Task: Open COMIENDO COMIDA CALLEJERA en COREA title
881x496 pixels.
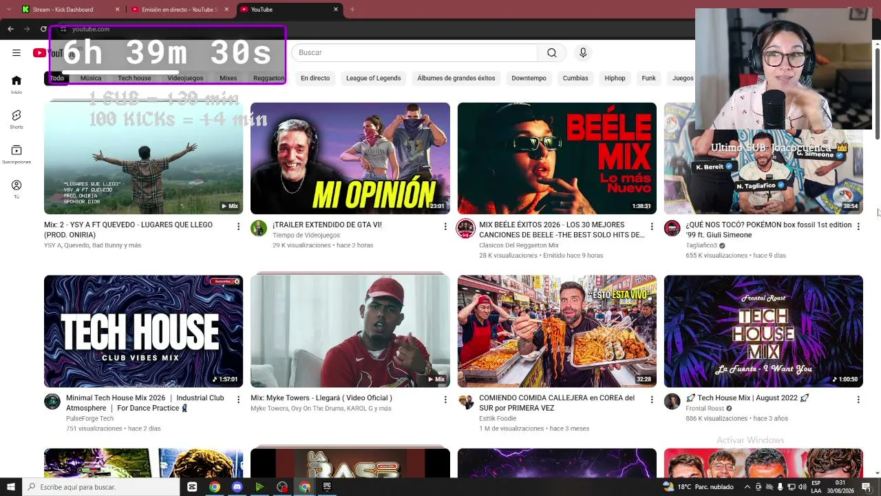Action: [x=557, y=402]
